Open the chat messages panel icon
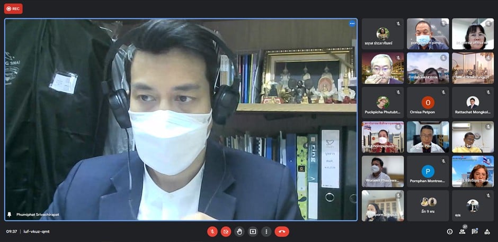Viewport: 498px width, 242px height. (x=475, y=231)
